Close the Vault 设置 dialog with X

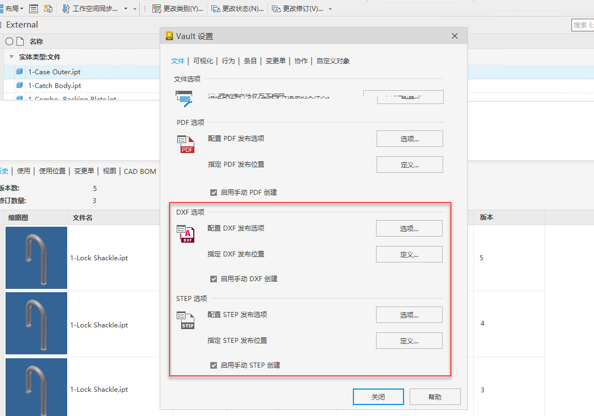point(455,36)
